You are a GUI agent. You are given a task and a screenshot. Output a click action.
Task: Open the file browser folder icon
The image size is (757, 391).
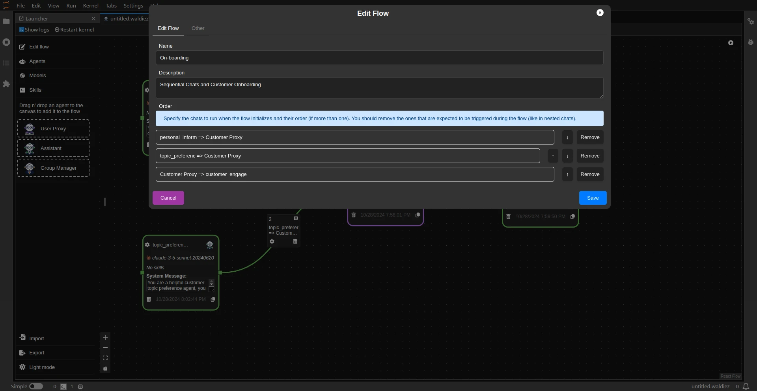click(6, 21)
